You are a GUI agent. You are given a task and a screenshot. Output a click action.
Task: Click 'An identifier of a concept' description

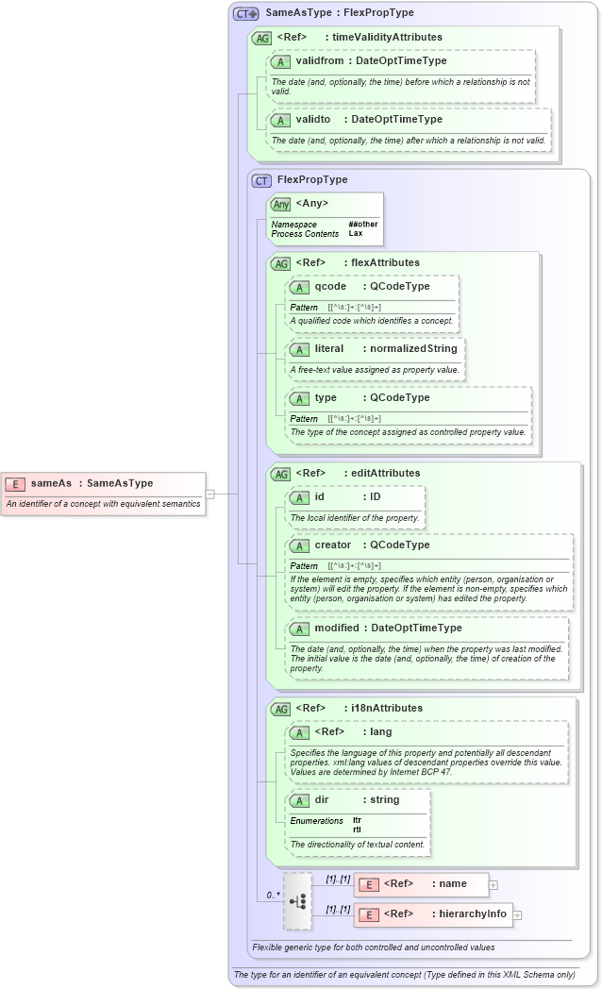(104, 503)
